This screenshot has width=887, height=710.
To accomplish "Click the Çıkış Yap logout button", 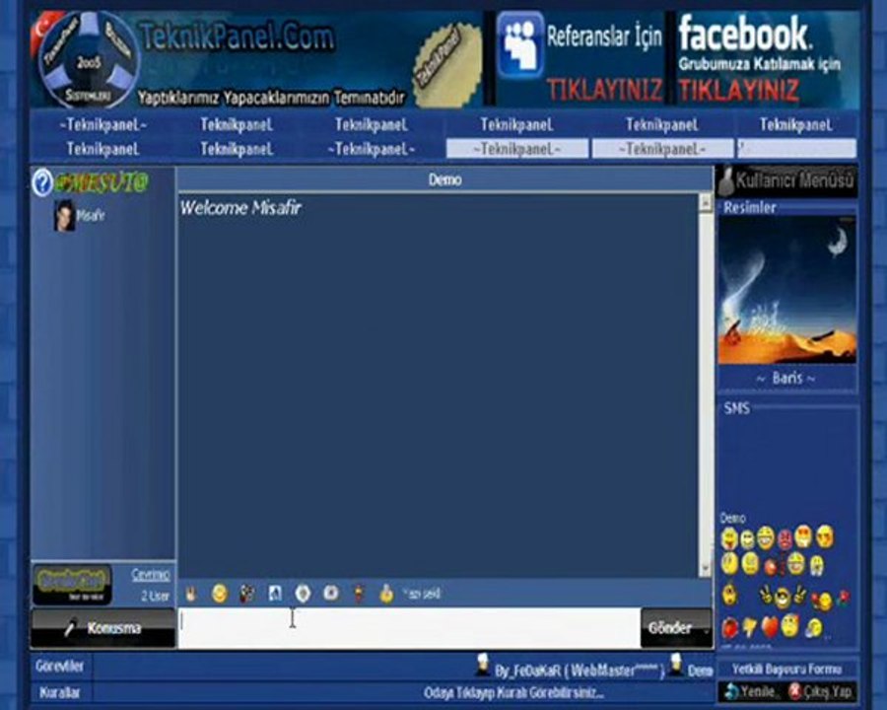I will tap(820, 692).
